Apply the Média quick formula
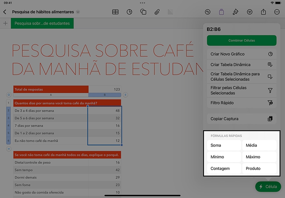285x198 pixels. pos(259,145)
